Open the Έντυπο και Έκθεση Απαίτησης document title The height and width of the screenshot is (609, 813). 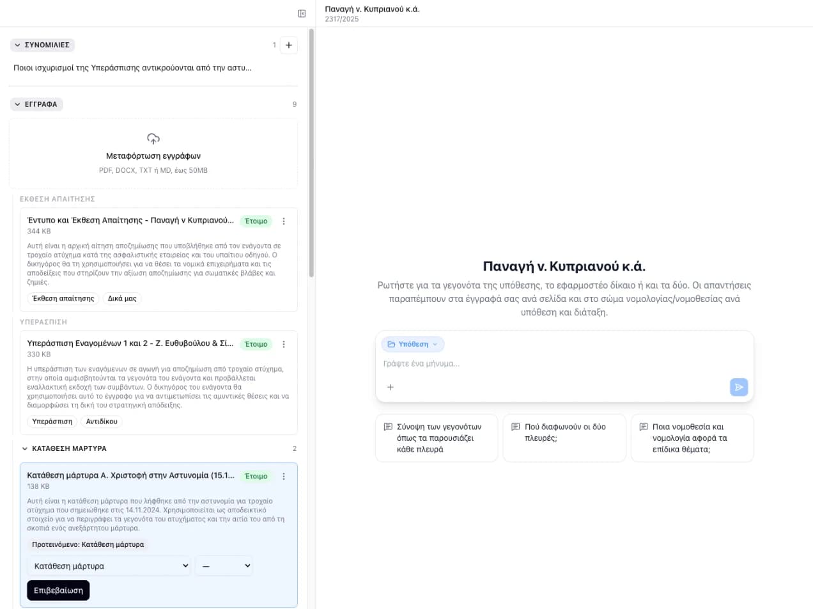click(130, 220)
